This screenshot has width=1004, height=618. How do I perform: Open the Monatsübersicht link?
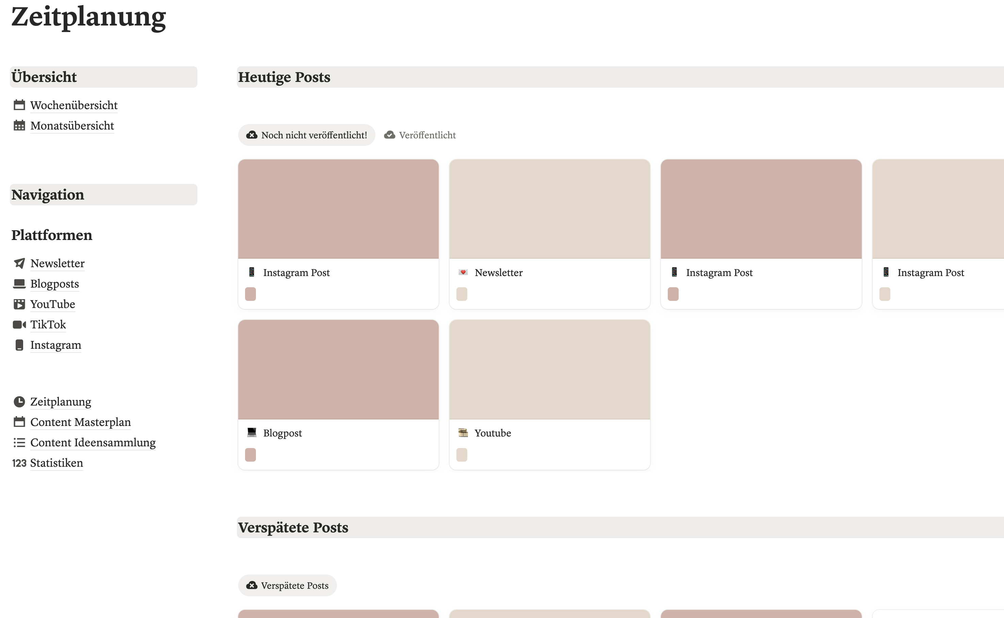coord(72,125)
